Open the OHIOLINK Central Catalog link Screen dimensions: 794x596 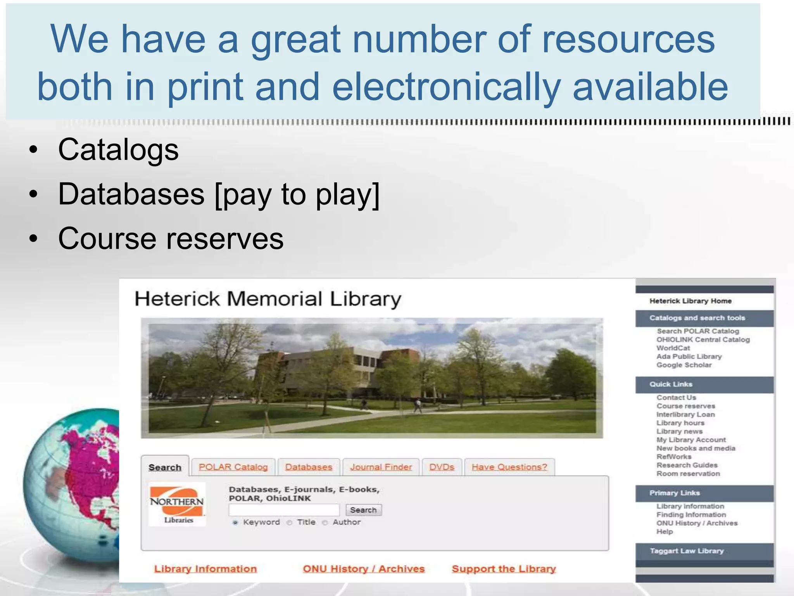(x=703, y=340)
